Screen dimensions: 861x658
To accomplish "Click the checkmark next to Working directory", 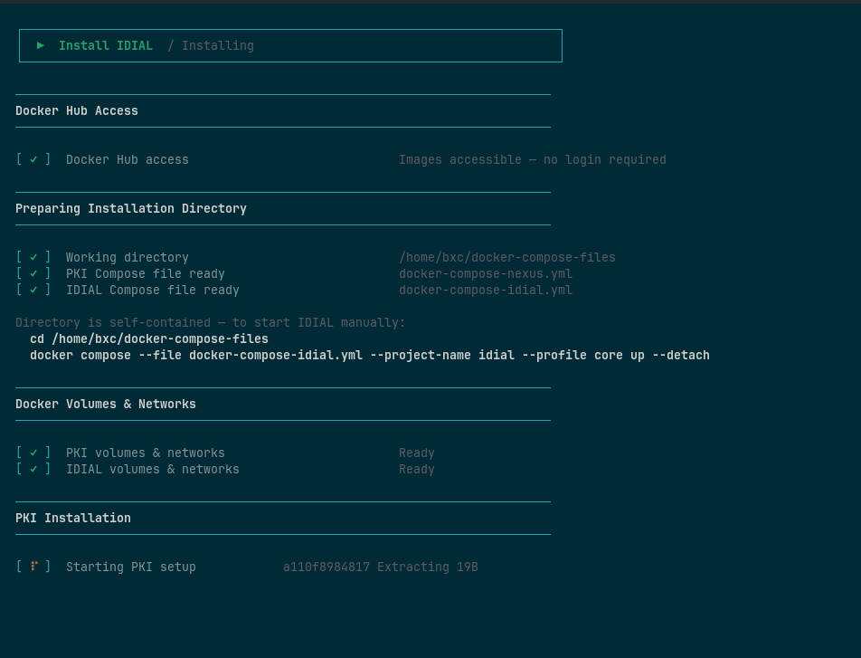I will pos(33,257).
